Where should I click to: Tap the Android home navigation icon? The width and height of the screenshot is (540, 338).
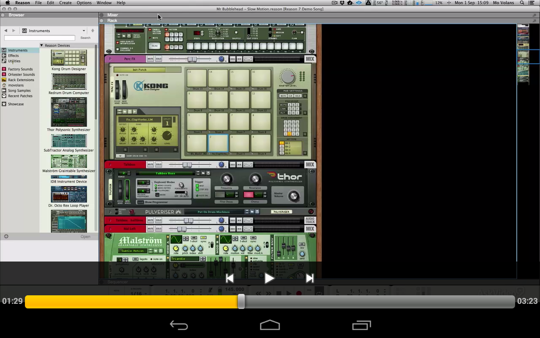click(270, 325)
